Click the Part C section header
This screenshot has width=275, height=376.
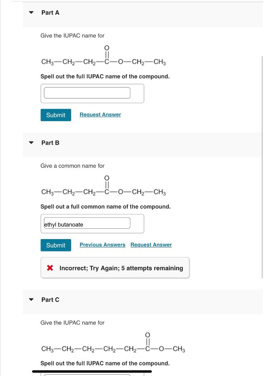pos(50,300)
